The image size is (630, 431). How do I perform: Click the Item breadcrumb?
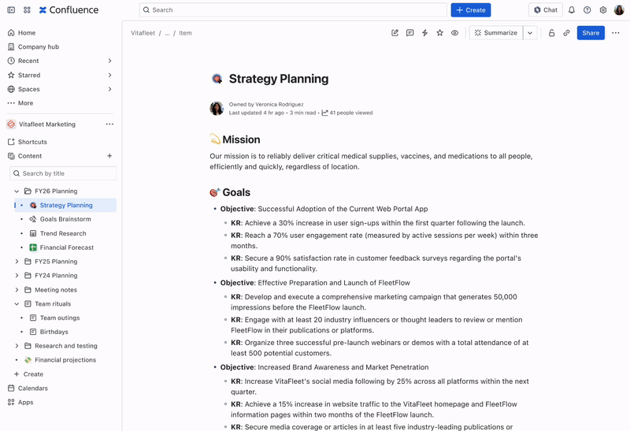pos(185,33)
